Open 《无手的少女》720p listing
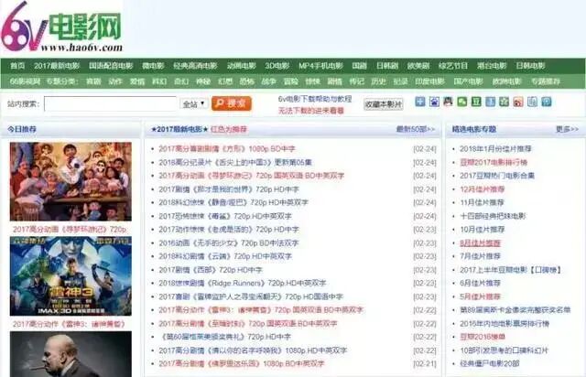Screen dimensions: 586x377 pyautogui.click(x=229, y=242)
